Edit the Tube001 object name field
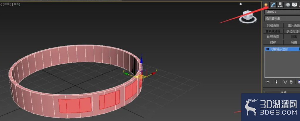This screenshot has height=121, width=300. (x=282, y=12)
